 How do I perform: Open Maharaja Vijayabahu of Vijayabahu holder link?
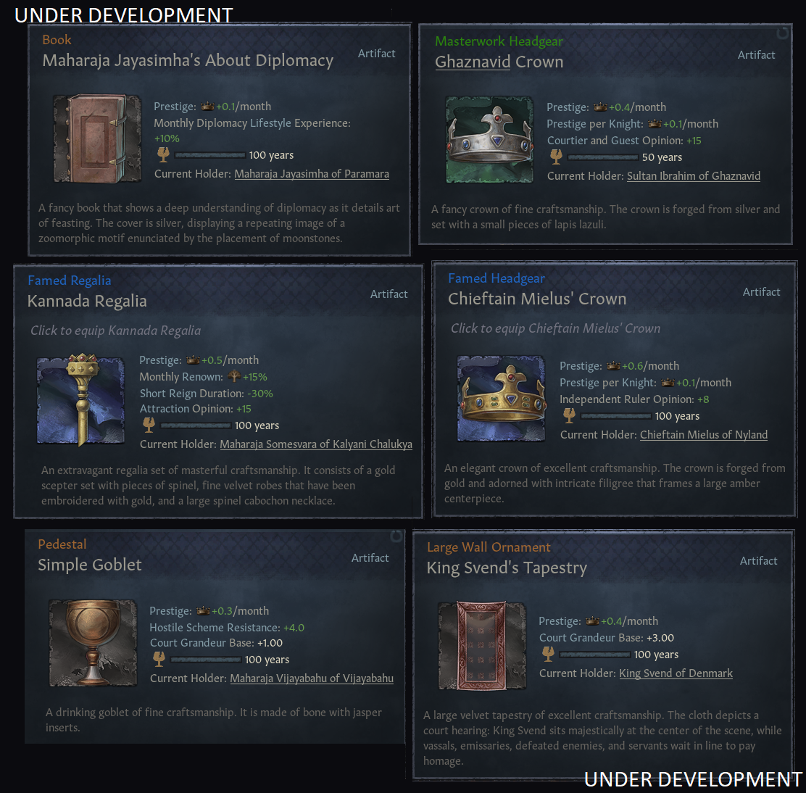click(312, 678)
